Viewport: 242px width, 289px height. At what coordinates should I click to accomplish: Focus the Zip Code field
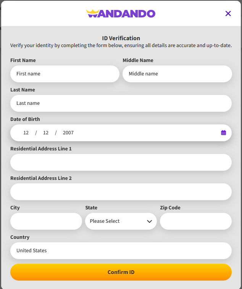click(x=195, y=221)
